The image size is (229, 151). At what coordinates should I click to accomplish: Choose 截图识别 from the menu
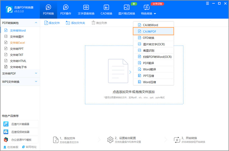coord(153,50)
